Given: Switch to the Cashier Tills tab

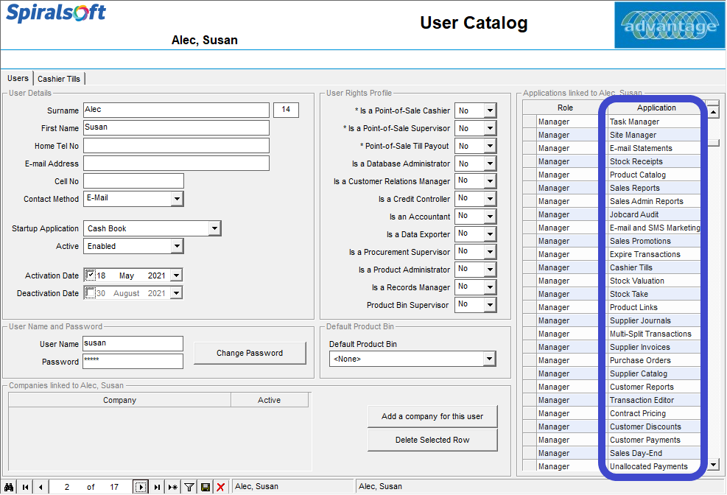Looking at the screenshot, I should 59,79.
